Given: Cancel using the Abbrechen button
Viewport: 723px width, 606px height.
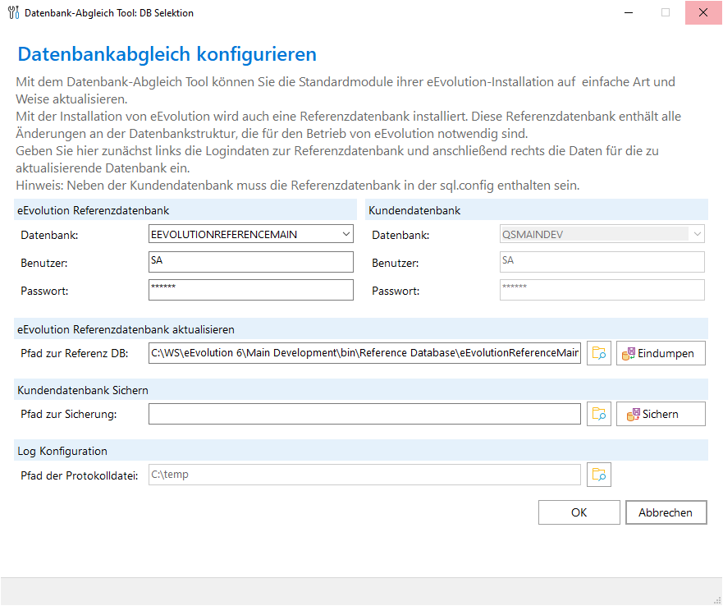Looking at the screenshot, I should tap(666, 512).
